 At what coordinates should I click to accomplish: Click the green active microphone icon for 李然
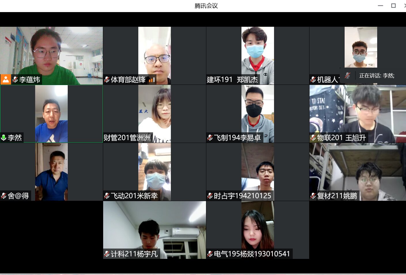[x=4, y=138]
